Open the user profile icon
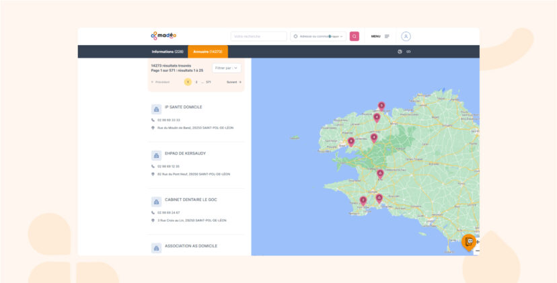Image resolution: width=557 pixels, height=283 pixels. 406,36
